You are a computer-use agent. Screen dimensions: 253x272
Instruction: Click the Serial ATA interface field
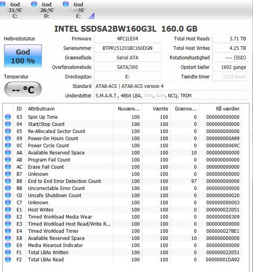click(x=127, y=57)
